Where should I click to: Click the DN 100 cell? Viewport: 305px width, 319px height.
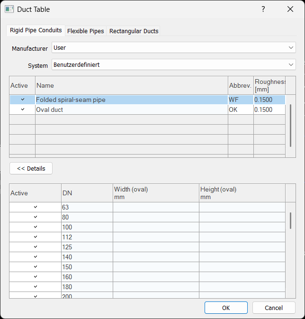(x=87, y=227)
